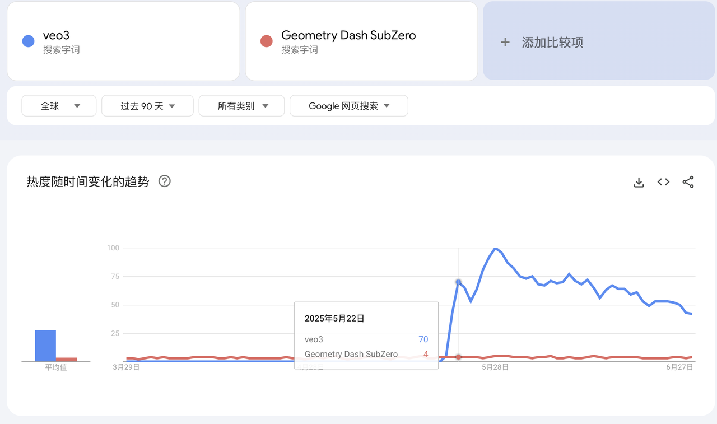Click the download CSV icon
This screenshot has height=424, width=717.
(639, 182)
